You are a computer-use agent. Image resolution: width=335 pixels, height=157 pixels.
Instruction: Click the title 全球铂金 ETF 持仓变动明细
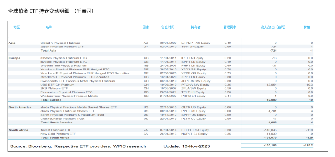pyautogui.click(x=39, y=11)
